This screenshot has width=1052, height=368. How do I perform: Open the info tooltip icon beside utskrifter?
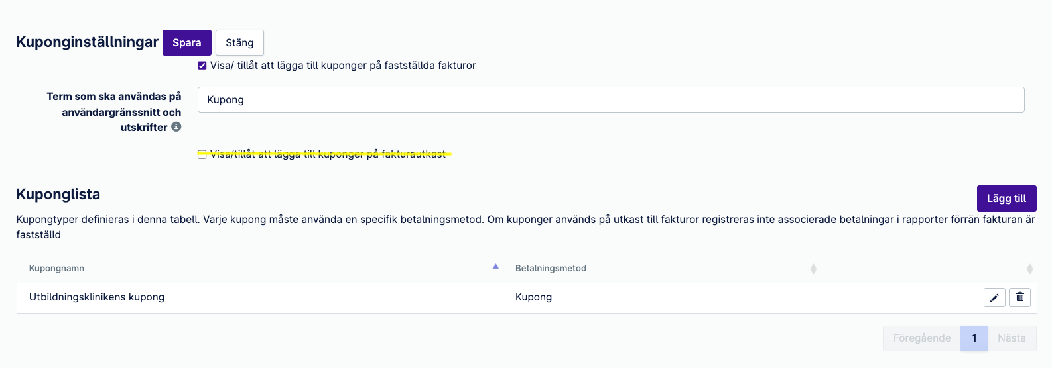pos(176,126)
